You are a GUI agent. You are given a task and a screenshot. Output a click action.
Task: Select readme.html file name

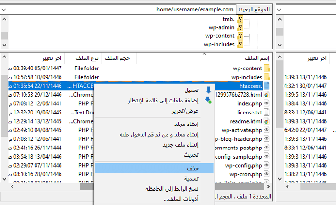click(246, 121)
